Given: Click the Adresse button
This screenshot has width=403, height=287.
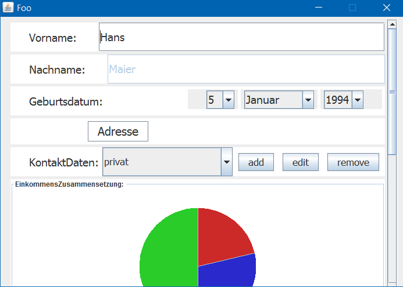Looking at the screenshot, I should pyautogui.click(x=118, y=131).
